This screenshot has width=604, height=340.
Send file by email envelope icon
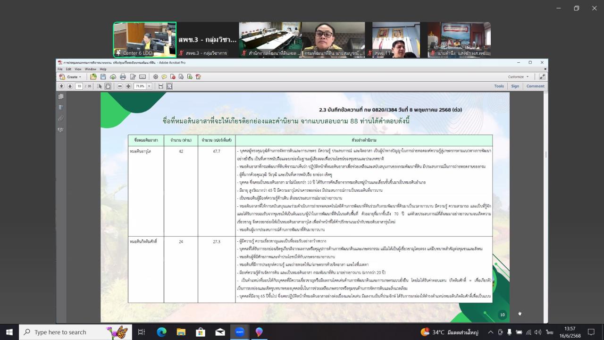click(x=143, y=76)
